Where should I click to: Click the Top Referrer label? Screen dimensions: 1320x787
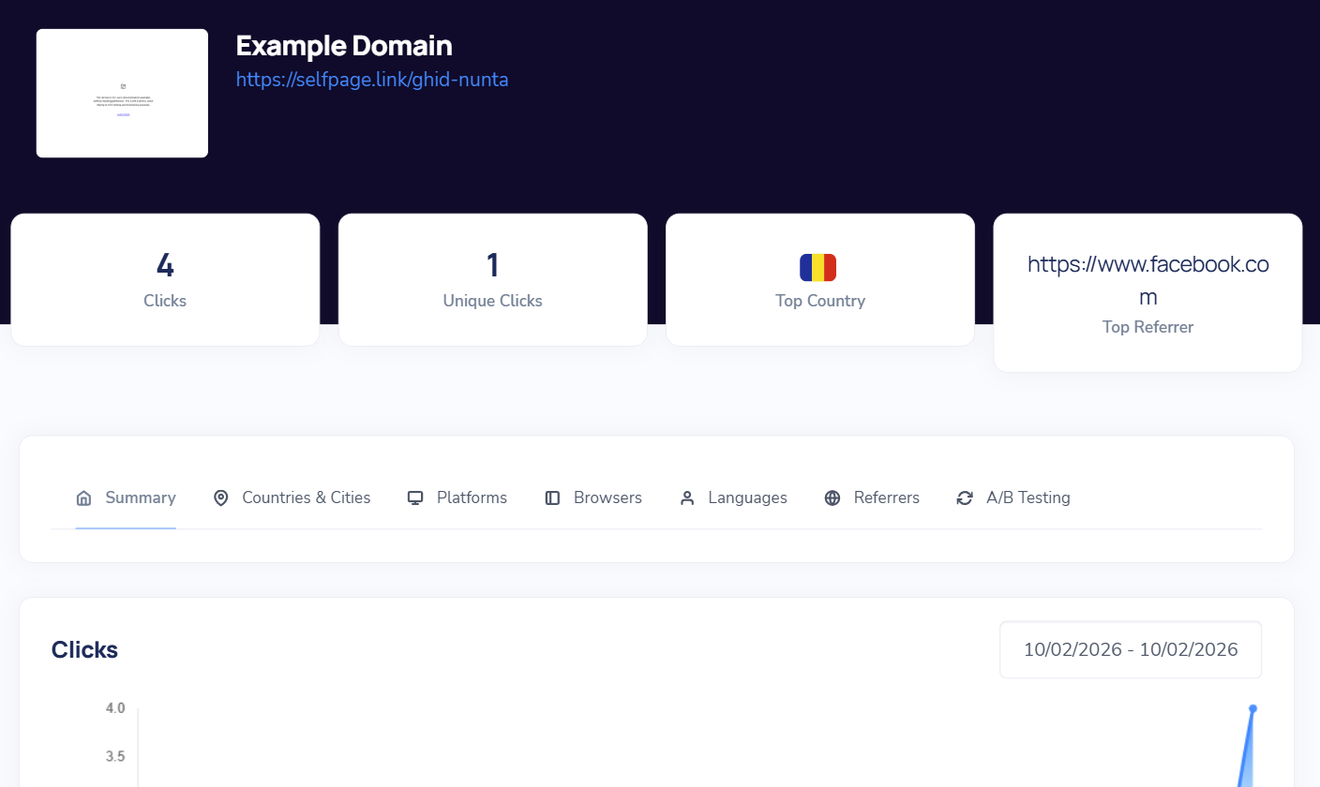1147,327
